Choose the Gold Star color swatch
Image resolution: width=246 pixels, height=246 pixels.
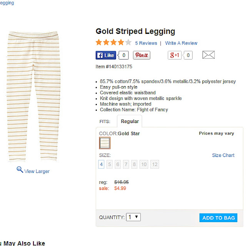pyautogui.click(x=105, y=143)
